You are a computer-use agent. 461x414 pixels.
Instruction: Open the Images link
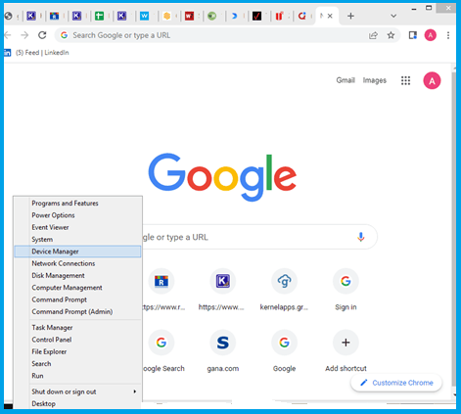[x=375, y=80]
